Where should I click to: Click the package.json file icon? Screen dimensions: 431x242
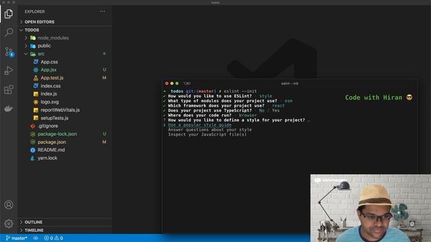pos(33,142)
